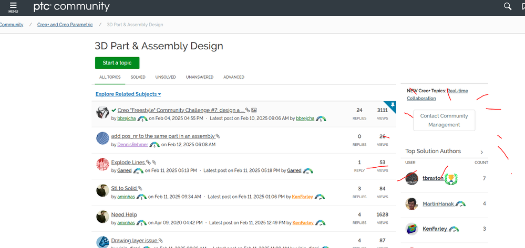Click the image attachment icon on Freestyle Challenge topic
This screenshot has height=248, width=525.
[254, 110]
